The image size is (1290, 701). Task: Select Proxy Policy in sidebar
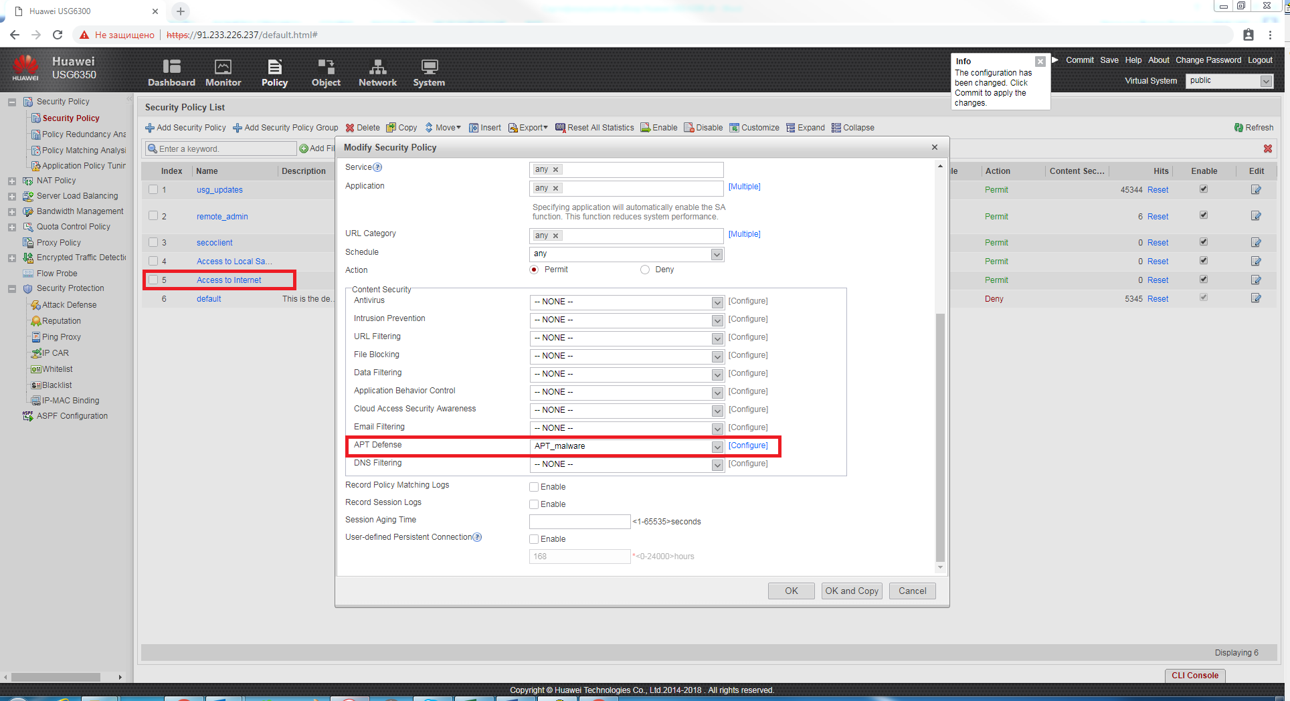(58, 243)
